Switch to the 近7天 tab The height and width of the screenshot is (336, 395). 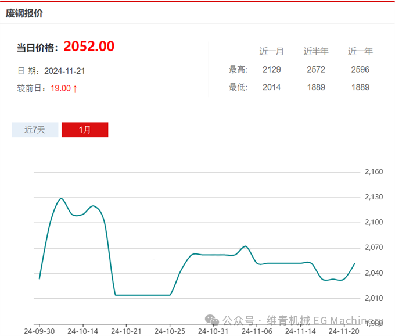coord(35,130)
